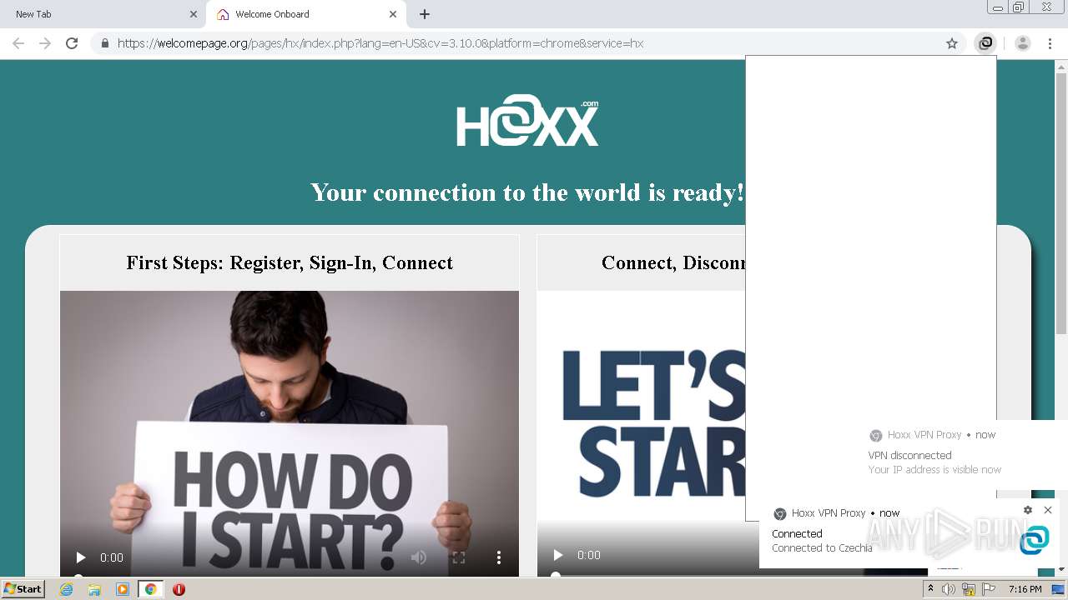Click the Hoxx icon in the Connected notification
This screenshot has height=600, width=1068.
tap(1035, 540)
